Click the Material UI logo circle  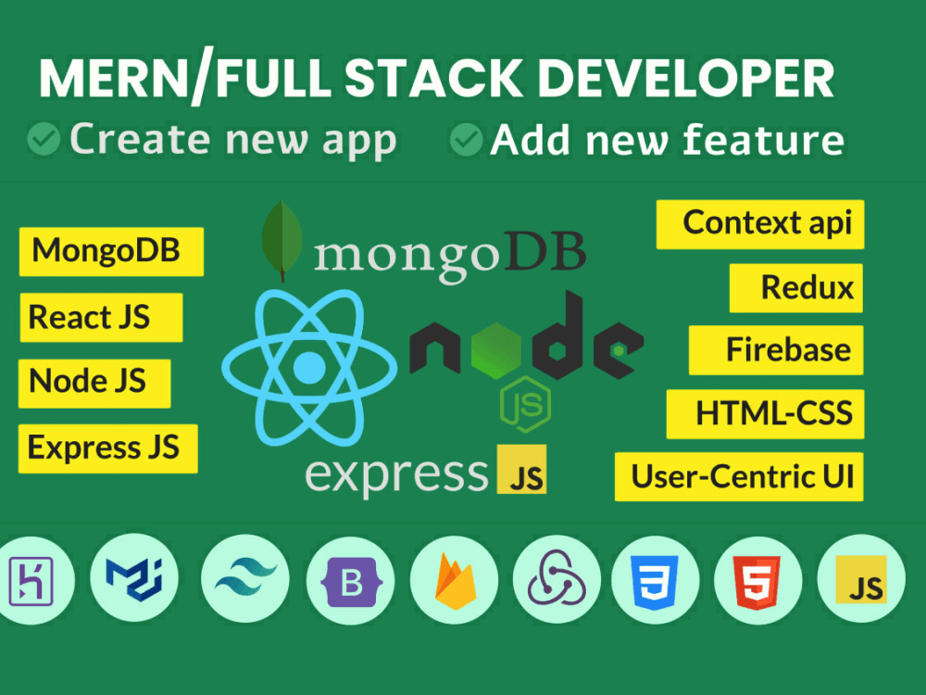coord(134,577)
